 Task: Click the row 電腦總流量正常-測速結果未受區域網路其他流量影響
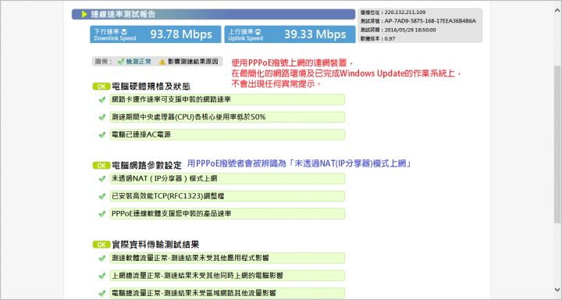point(227,293)
